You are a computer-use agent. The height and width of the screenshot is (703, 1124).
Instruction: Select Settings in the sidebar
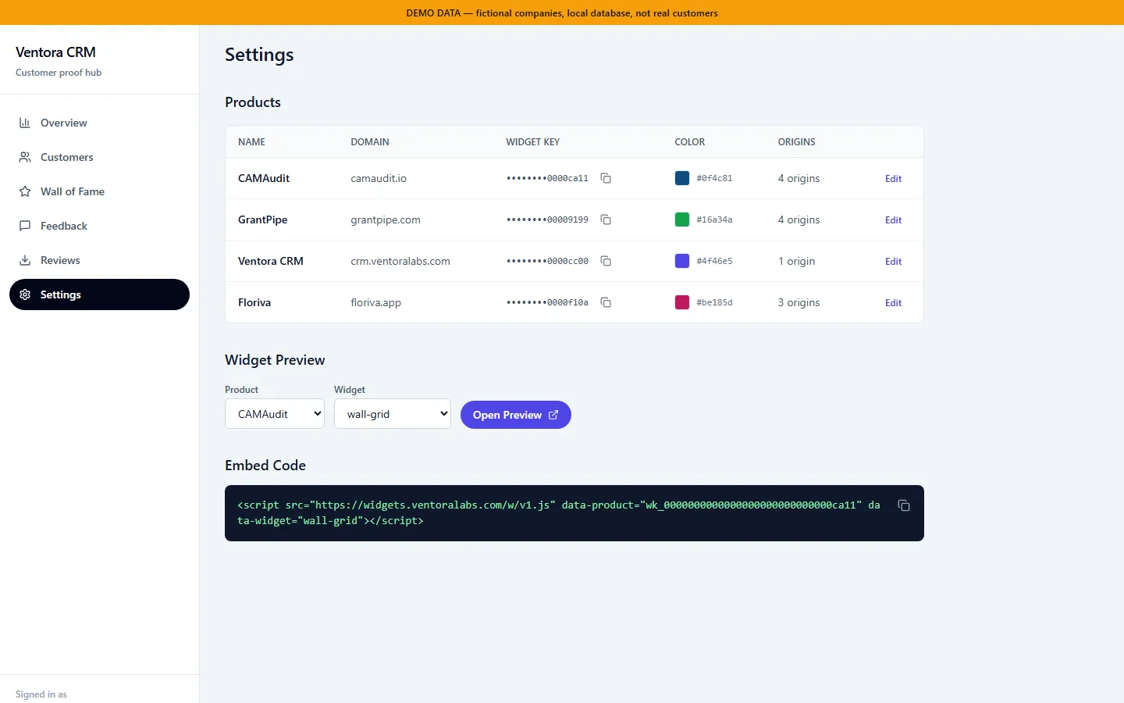pyautogui.click(x=99, y=294)
